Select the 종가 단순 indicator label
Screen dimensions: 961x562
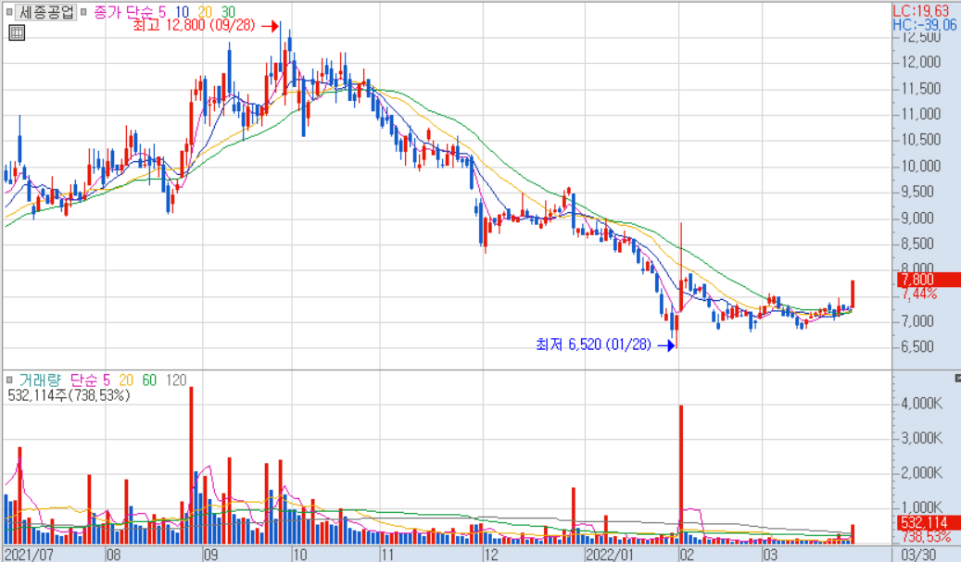[123, 12]
